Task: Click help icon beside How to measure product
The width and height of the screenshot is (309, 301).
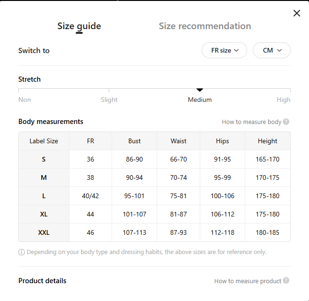Action: [286, 281]
